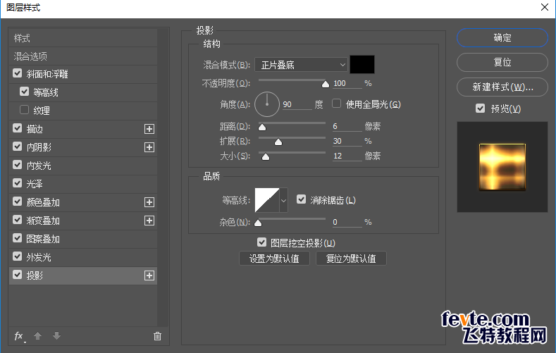This screenshot has height=353, width=556.
Task: Click the trash delete effect icon
Action: 157,336
